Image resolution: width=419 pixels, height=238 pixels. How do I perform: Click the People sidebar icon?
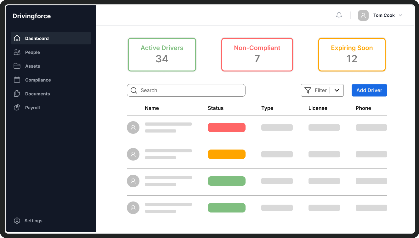[17, 52]
